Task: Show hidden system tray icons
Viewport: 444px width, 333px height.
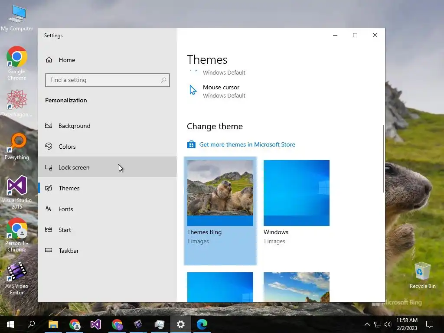Action: pyautogui.click(x=367, y=324)
